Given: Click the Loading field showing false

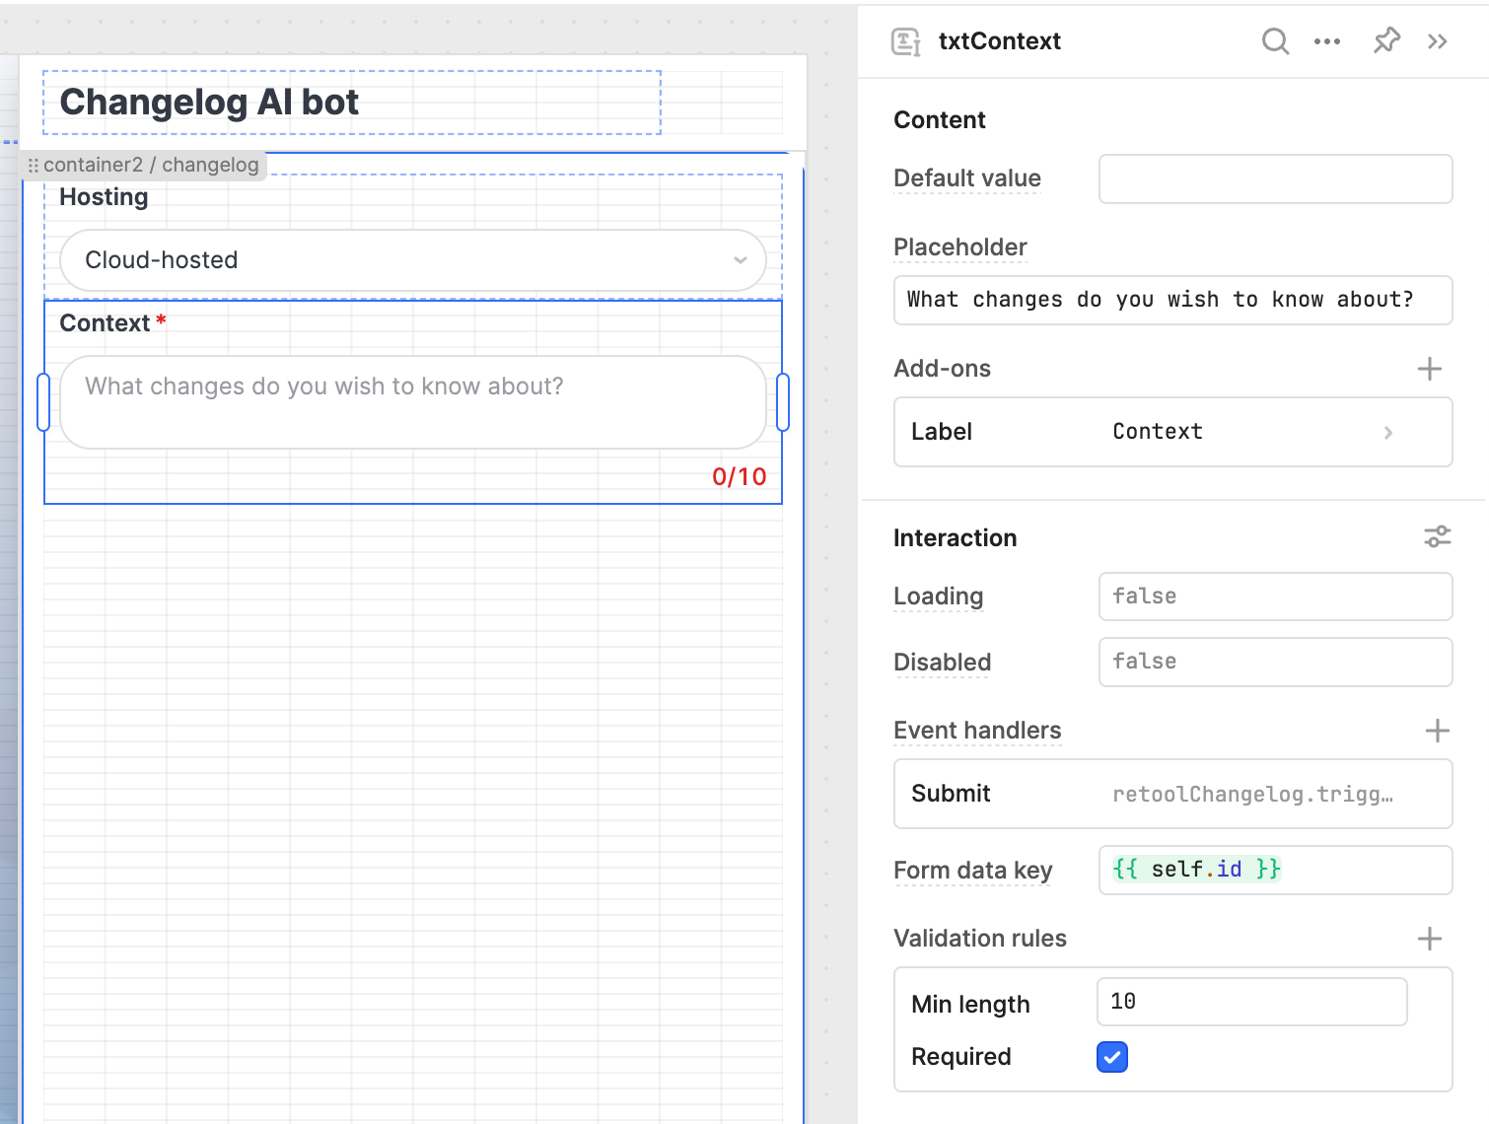Looking at the screenshot, I should point(1275,597).
